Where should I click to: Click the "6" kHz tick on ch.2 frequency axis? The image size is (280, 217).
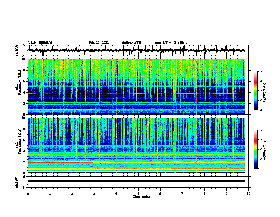click(x=25, y=140)
